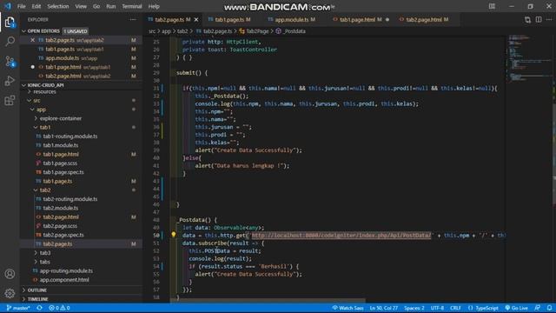This screenshot has height=313, width=556.
Task: Toggle the layout customization icon in title bar
Action: [492, 6]
